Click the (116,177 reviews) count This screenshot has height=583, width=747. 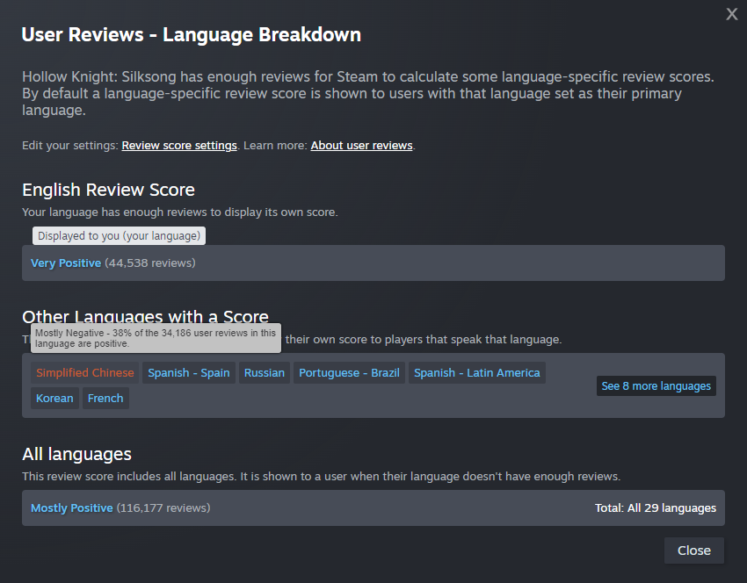point(163,508)
